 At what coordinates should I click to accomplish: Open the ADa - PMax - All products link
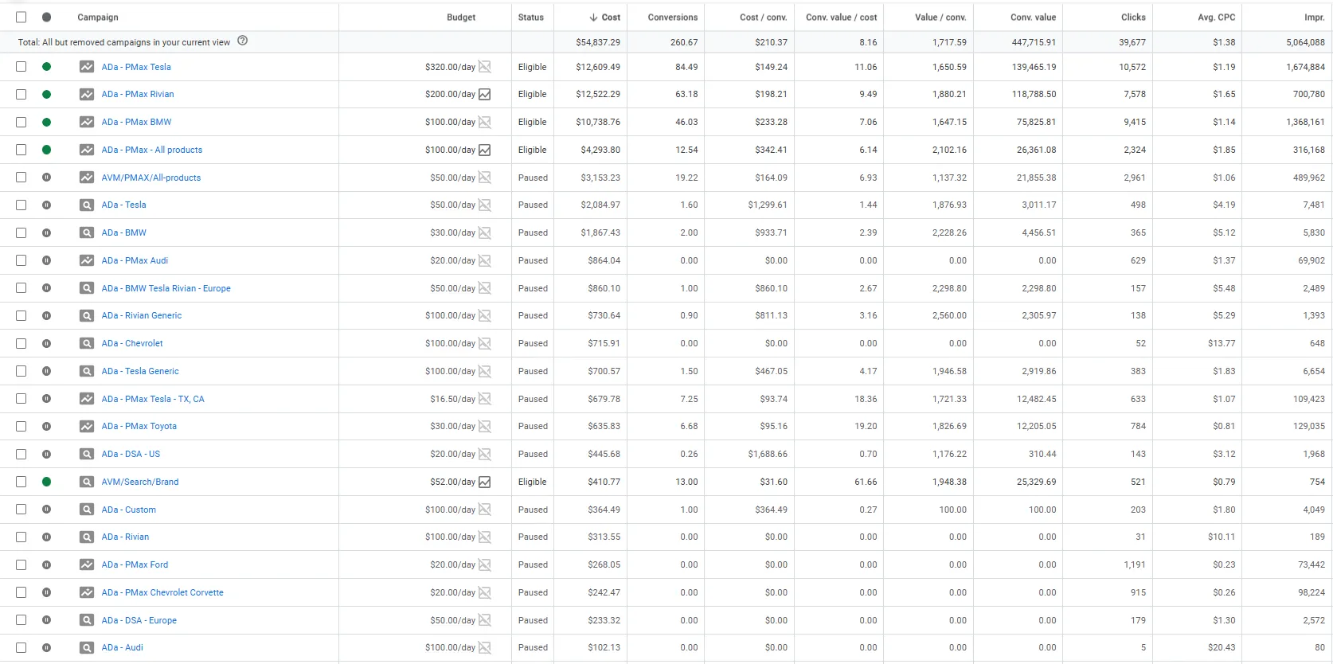(152, 150)
